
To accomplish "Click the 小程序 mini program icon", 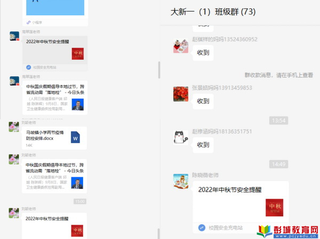I will [28, 22].
